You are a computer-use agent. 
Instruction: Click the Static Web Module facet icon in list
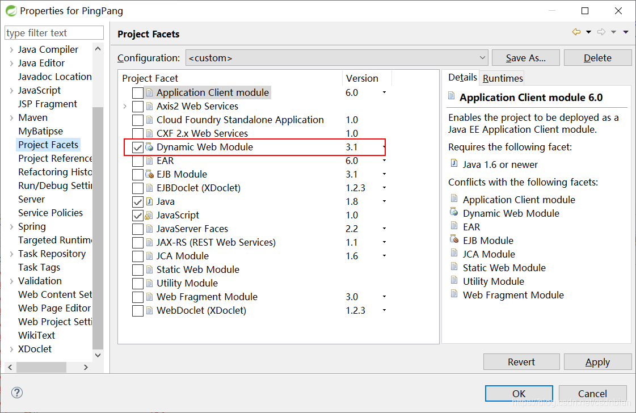pos(149,269)
